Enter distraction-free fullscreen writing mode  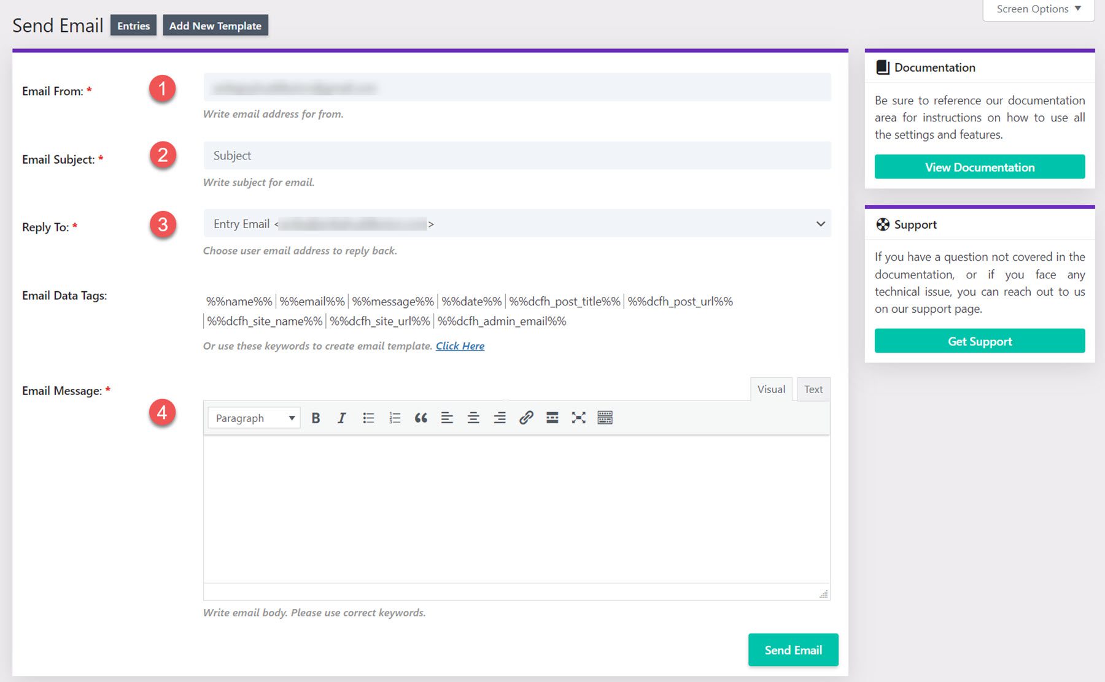click(578, 418)
